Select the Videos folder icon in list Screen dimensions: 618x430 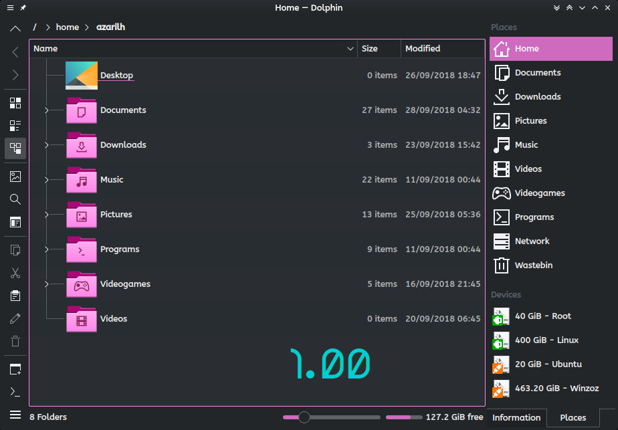tap(82, 319)
